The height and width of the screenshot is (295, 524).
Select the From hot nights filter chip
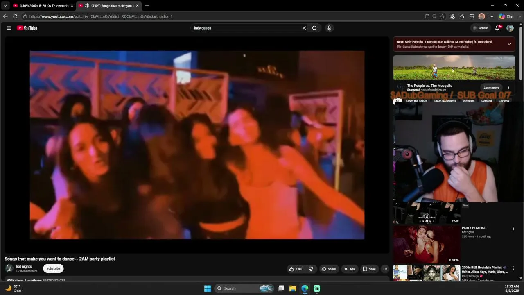click(x=445, y=101)
